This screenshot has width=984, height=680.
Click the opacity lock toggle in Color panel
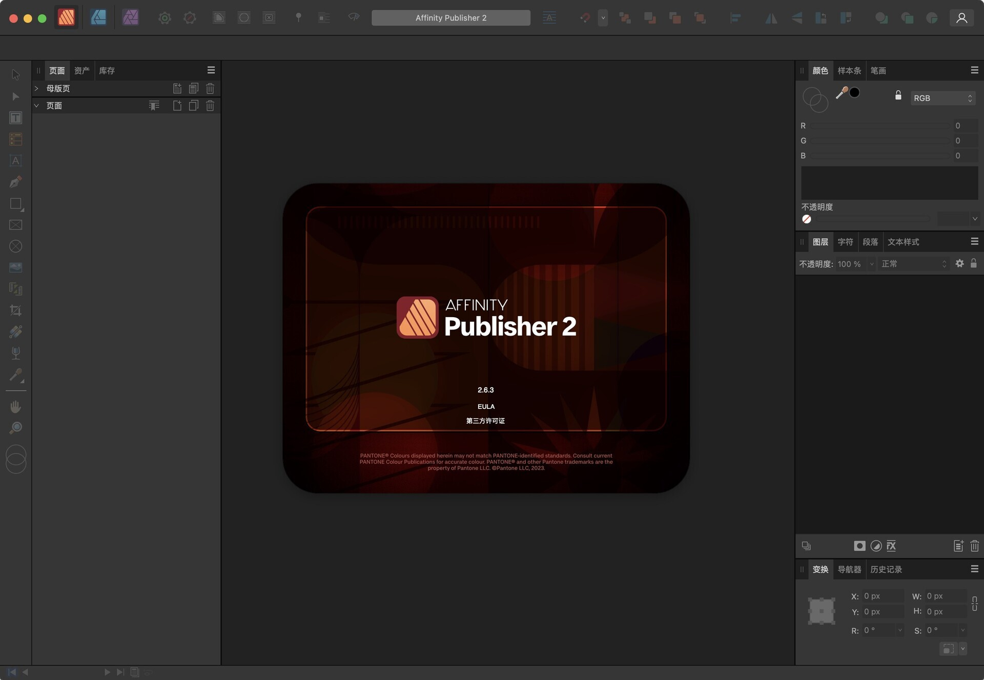point(898,94)
